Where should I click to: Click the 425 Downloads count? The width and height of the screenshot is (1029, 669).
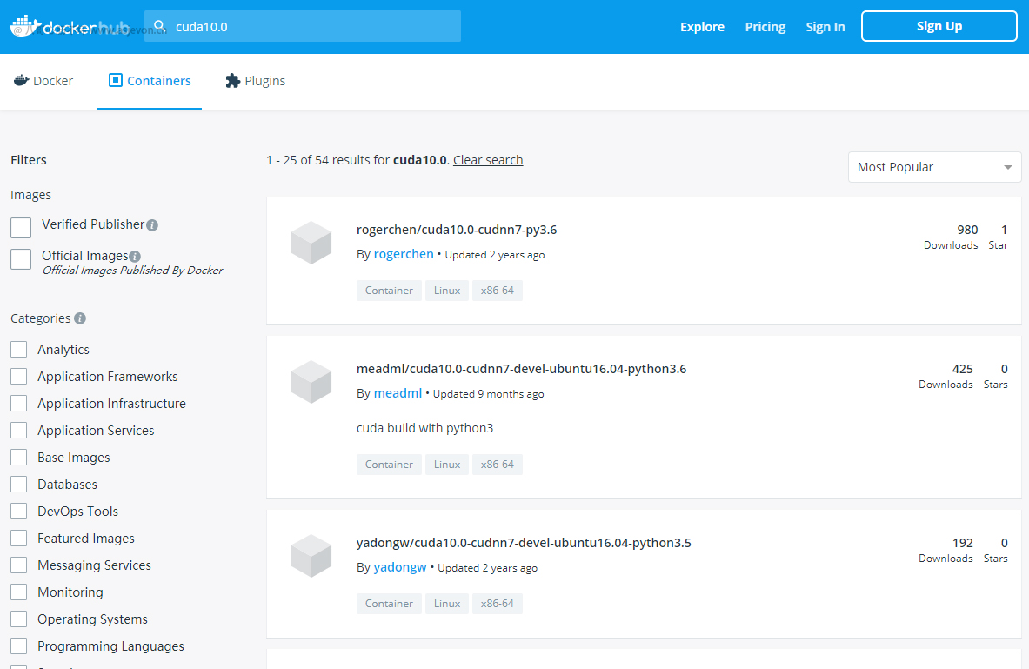coord(945,376)
